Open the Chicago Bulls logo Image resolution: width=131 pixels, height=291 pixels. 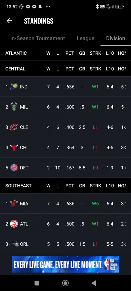[14, 148]
